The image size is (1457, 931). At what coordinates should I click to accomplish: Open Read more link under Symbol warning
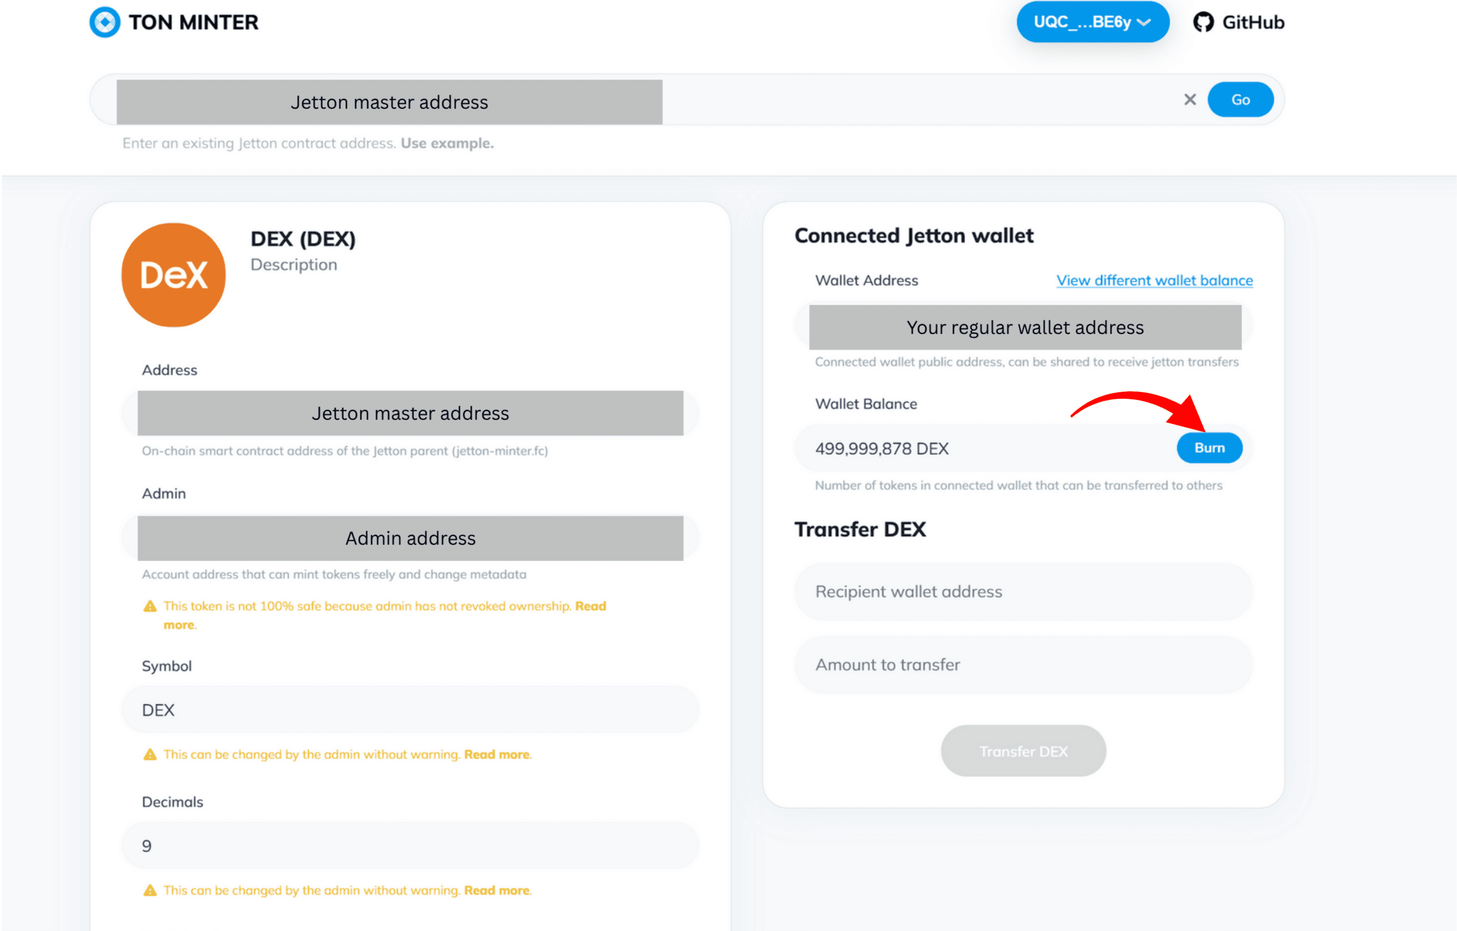coord(497,755)
